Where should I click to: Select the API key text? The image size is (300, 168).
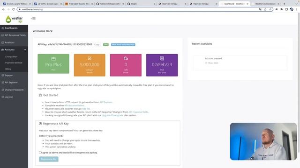click(x=70, y=44)
